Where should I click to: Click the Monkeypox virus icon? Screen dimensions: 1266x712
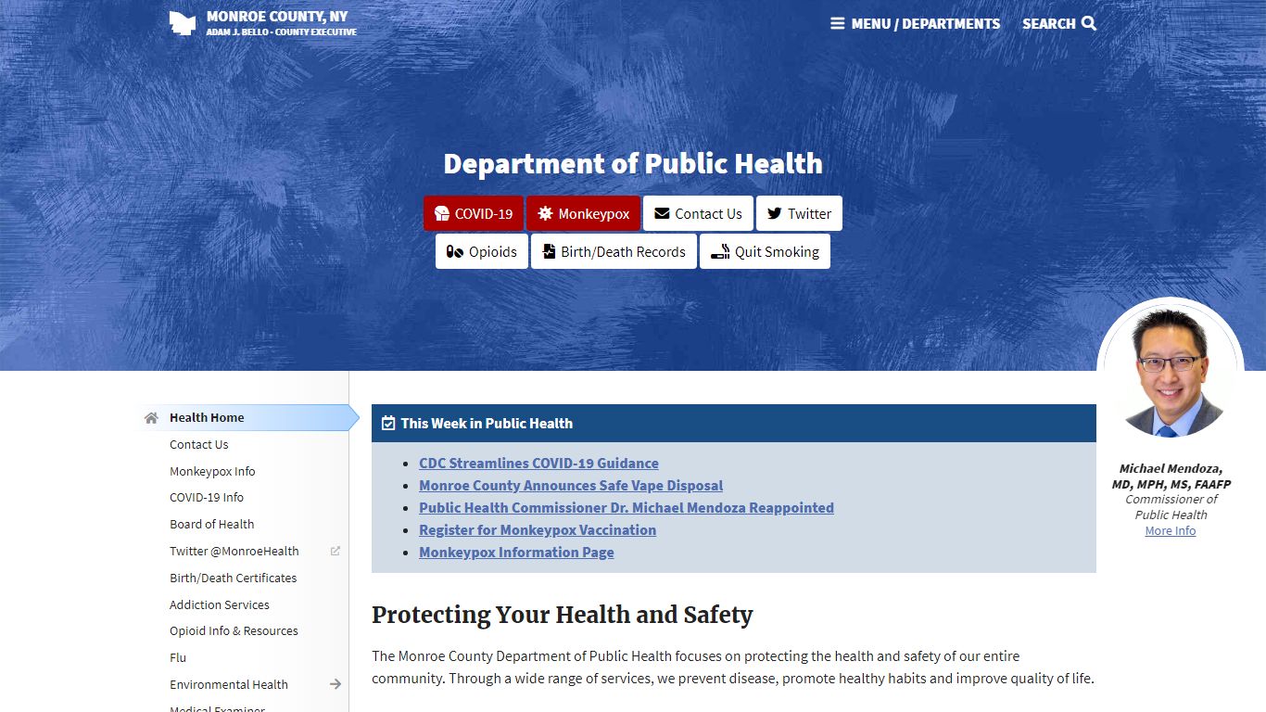[545, 213]
